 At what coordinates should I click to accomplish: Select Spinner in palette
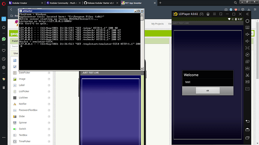coord(23,123)
